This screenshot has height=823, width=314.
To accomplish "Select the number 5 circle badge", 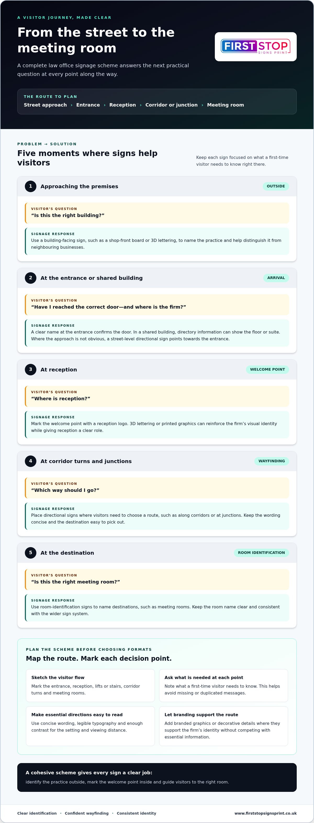I will pos(31,553).
